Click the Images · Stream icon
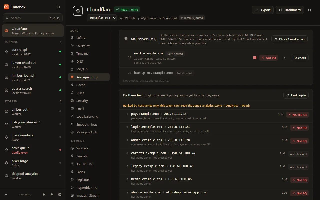The width and height of the screenshot is (320, 200). coord(72,195)
